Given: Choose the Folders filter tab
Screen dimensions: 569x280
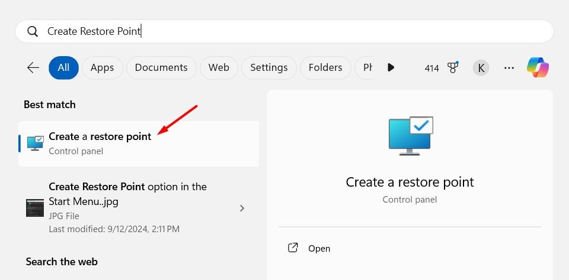Looking at the screenshot, I should [325, 67].
